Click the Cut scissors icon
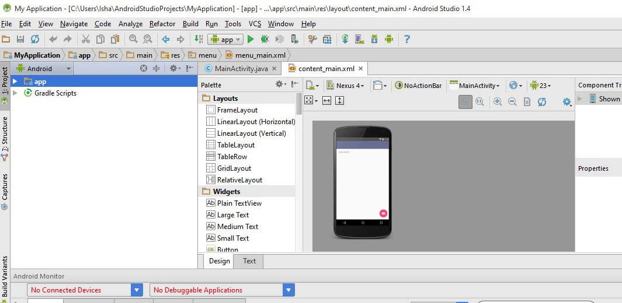 86,39
